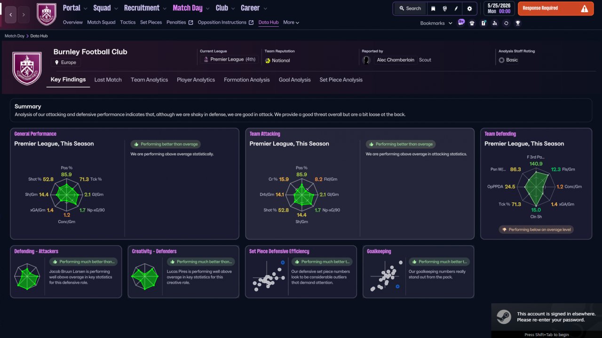The height and width of the screenshot is (338, 602).
Task: Expand the Match Day menu chevron
Action: pyautogui.click(x=207, y=8)
